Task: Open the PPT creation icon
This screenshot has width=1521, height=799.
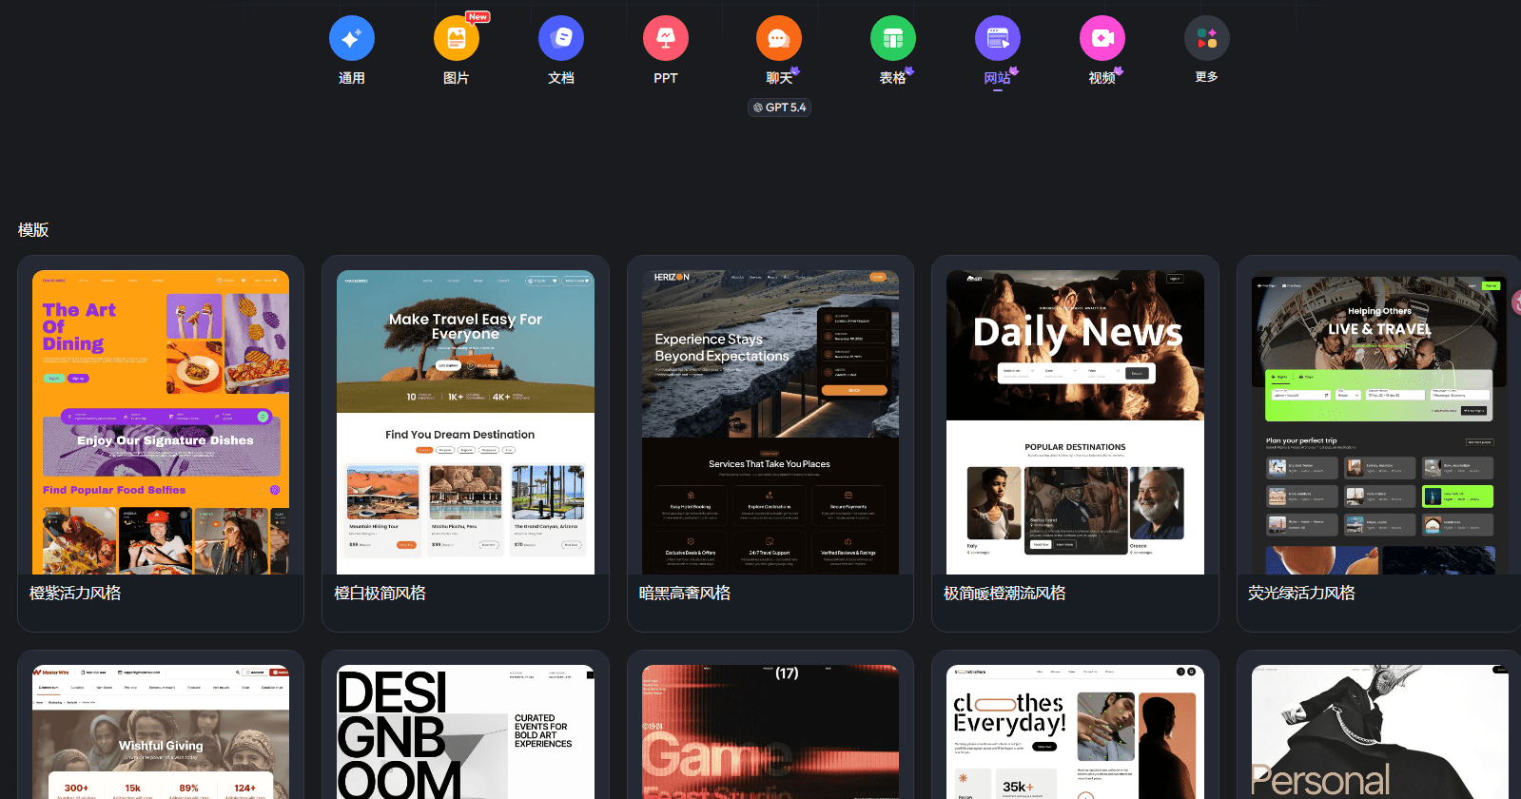Action: click(x=665, y=39)
